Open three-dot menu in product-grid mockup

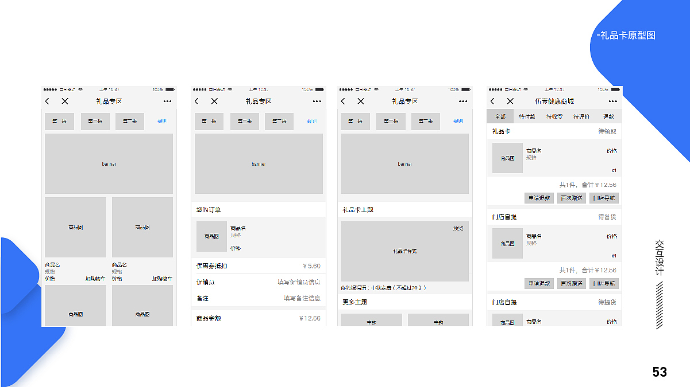coord(167,101)
